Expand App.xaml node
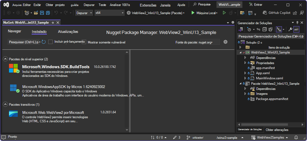 click(x=245, y=73)
